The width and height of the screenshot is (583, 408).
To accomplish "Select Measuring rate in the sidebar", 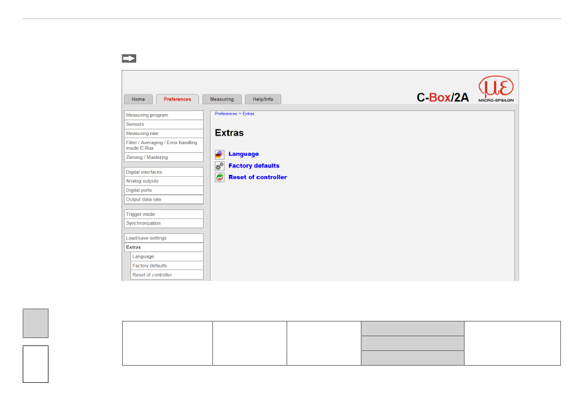I will (x=164, y=133).
